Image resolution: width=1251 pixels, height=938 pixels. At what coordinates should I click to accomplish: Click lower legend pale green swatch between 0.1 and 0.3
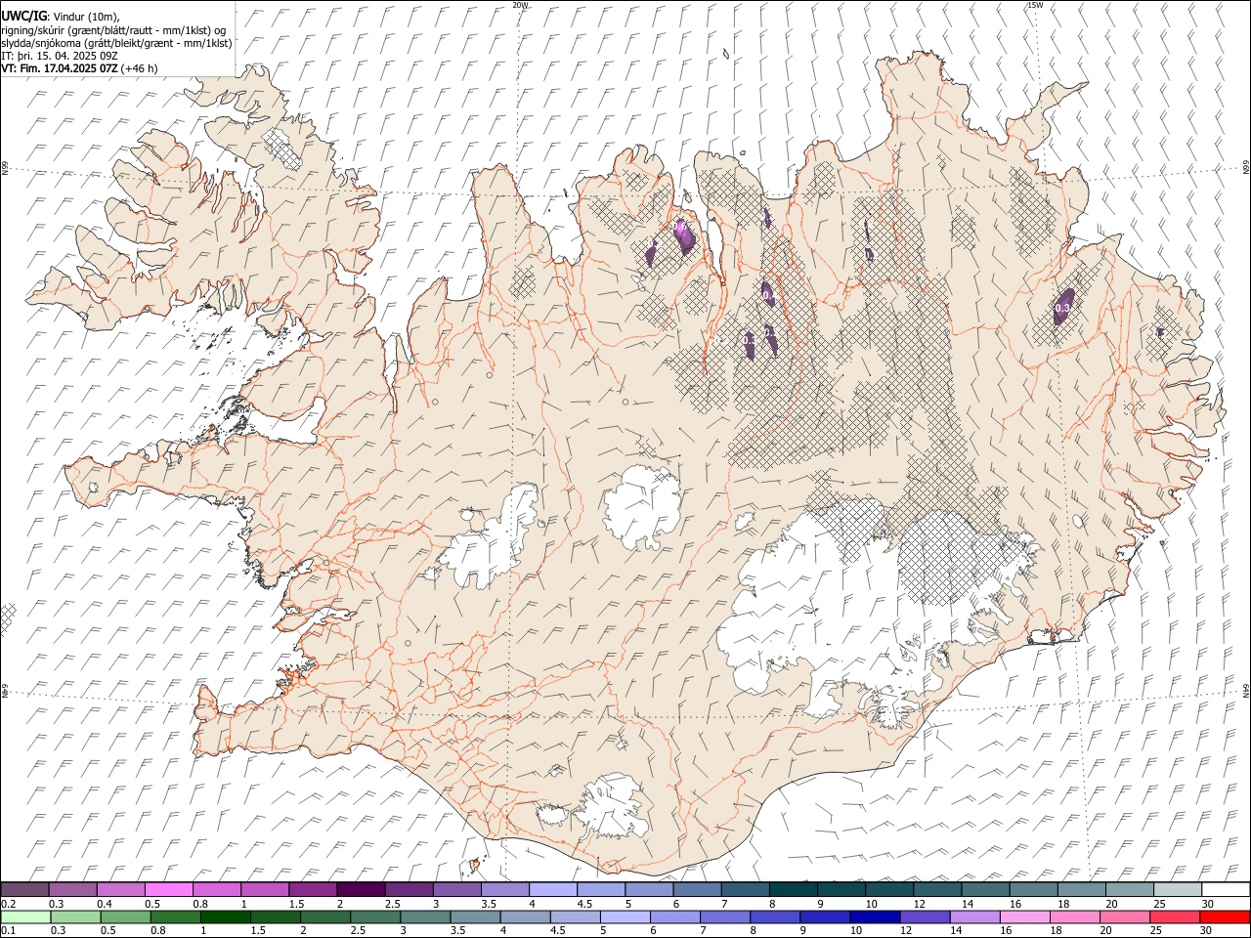pos(24,917)
